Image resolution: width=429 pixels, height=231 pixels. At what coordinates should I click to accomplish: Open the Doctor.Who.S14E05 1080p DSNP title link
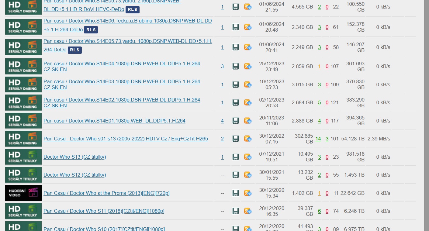[x=128, y=45]
